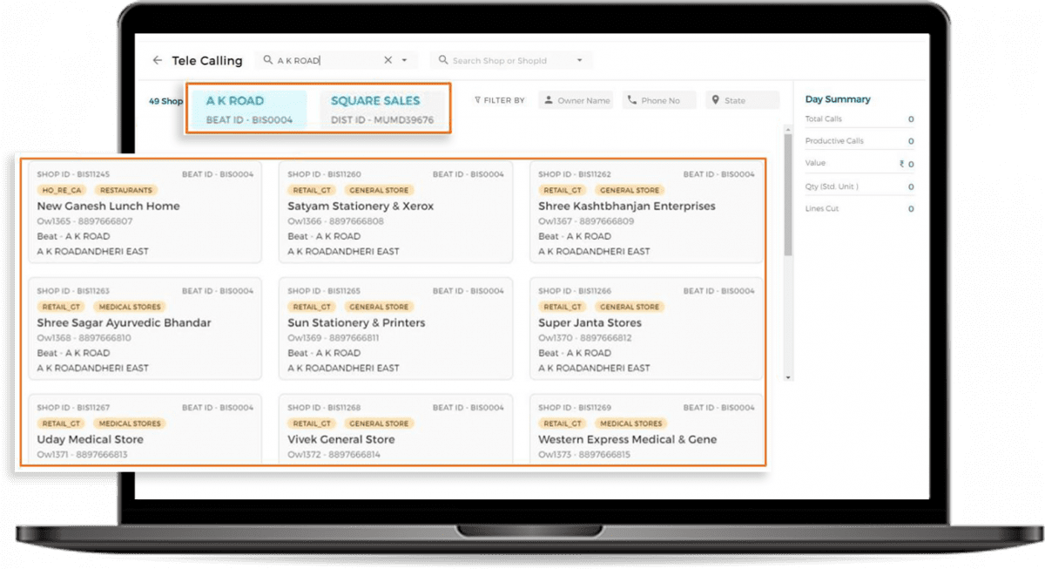Viewport: 1045px width, 569px height.
Task: Open the Filter By funnel icon
Action: 480,100
